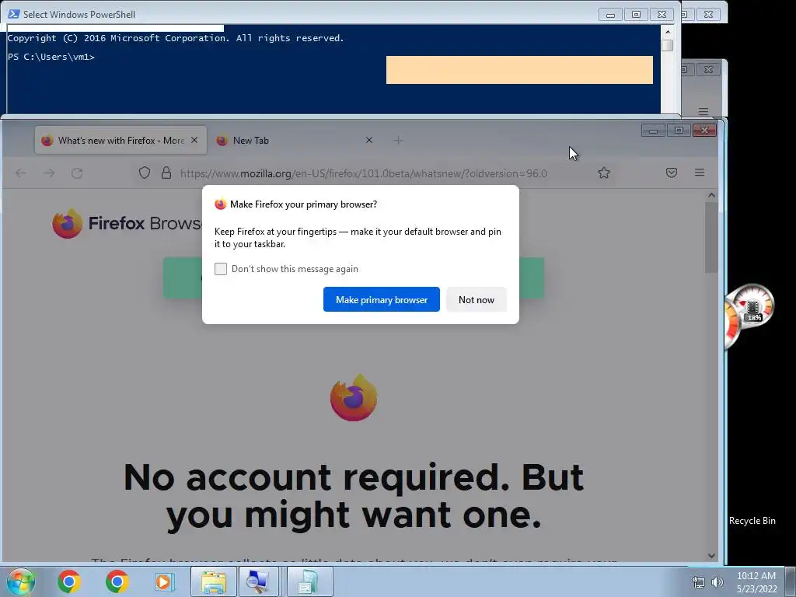Open the tracking protection shield icon
The image size is (796, 597).
tap(145, 173)
